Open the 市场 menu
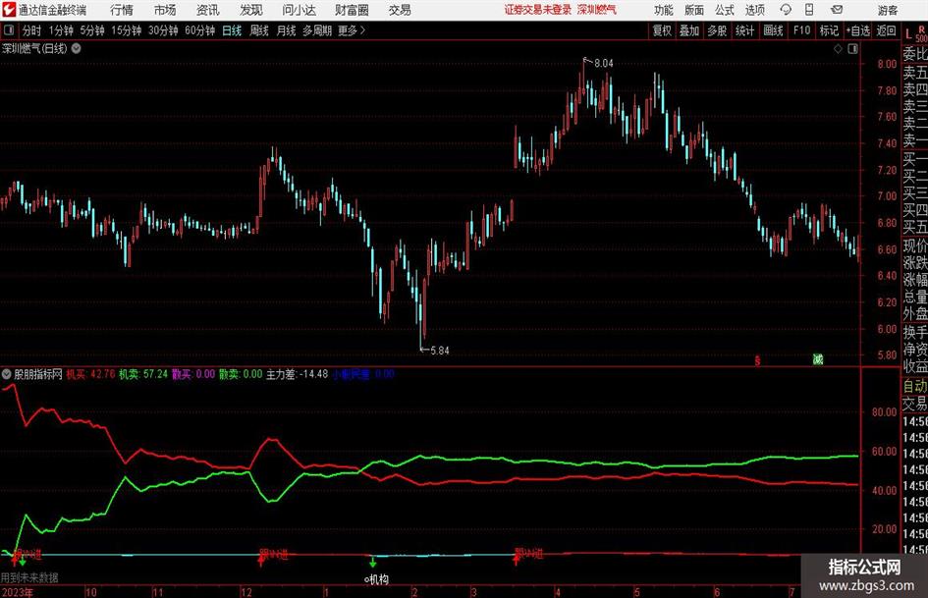Image resolution: width=928 pixels, height=598 pixels. [165, 10]
